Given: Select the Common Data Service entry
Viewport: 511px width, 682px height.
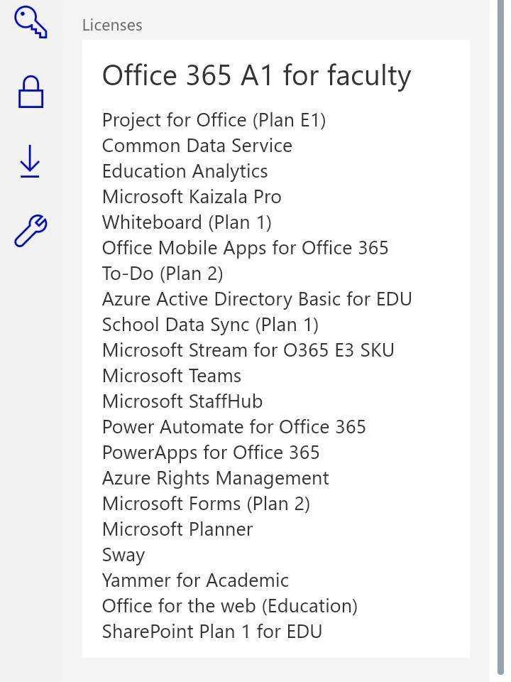Looking at the screenshot, I should 197,146.
